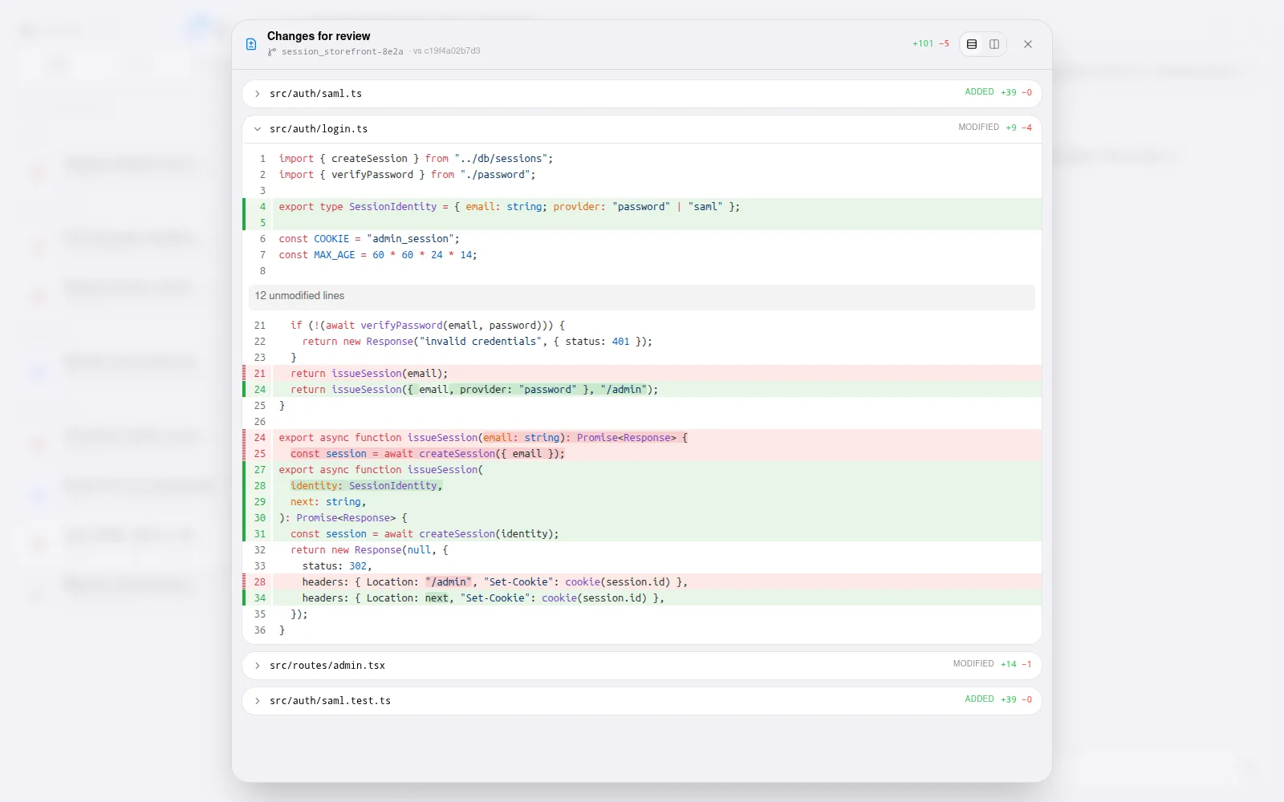Click added line 34 headers Location: next
This screenshot has width=1284, height=802.
coord(642,598)
